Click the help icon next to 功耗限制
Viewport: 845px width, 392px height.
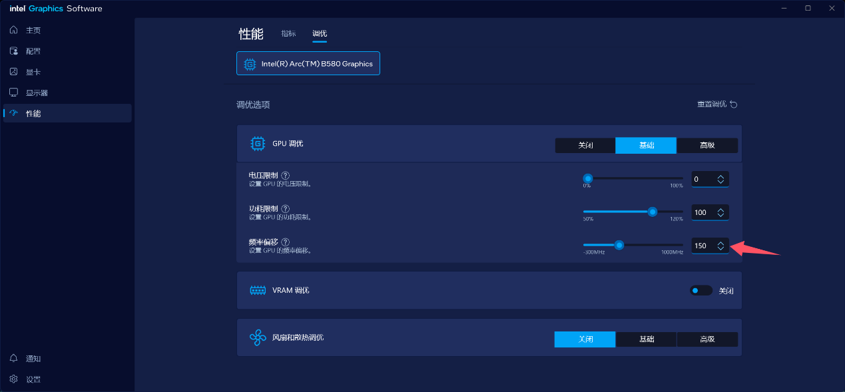pyautogui.click(x=286, y=209)
